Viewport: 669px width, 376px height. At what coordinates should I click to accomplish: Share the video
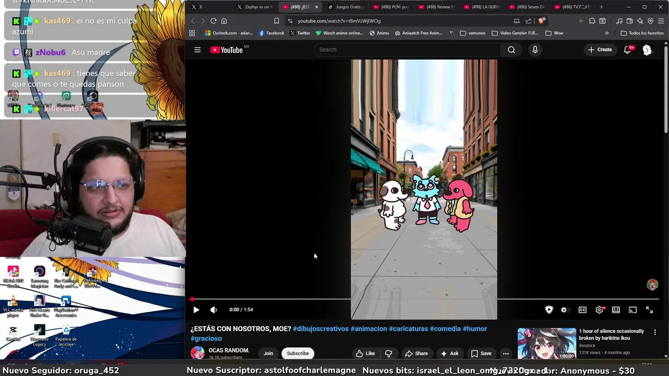click(x=417, y=354)
